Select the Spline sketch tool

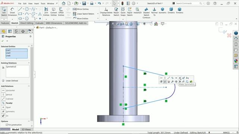point(33,9)
